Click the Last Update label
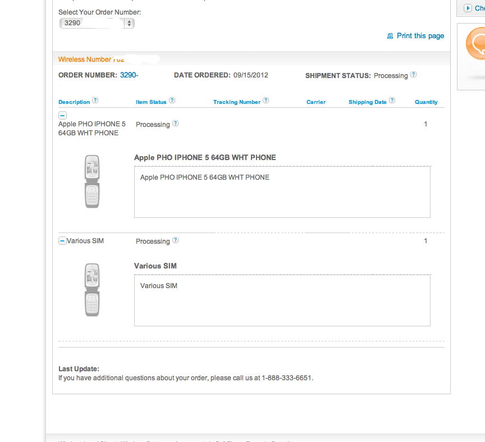 79,369
